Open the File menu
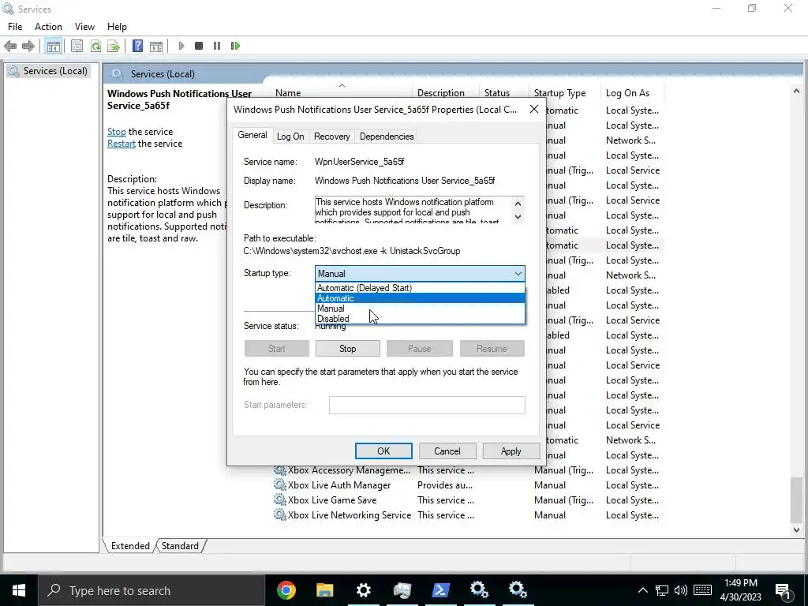 (x=15, y=27)
